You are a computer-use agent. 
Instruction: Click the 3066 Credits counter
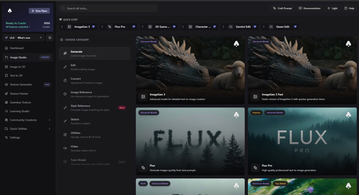point(46,25)
